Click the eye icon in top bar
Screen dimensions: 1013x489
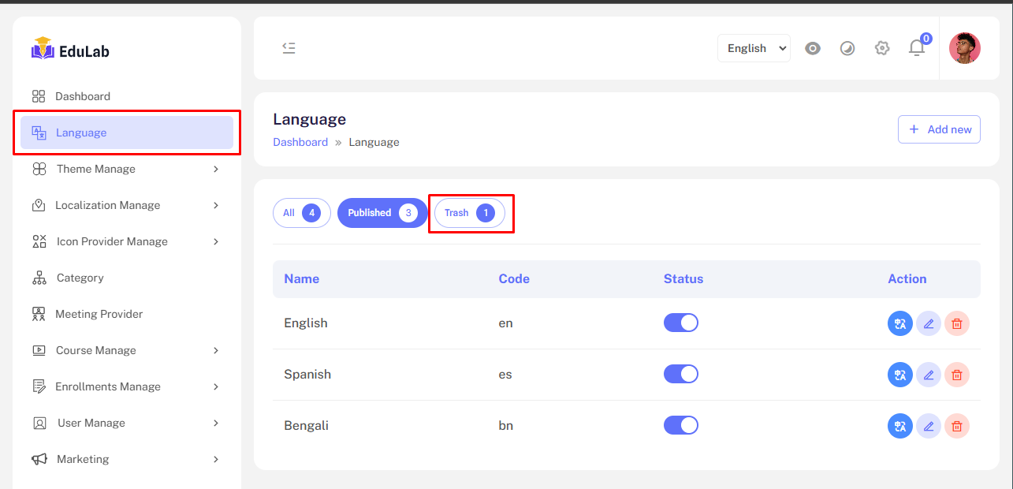[x=813, y=48]
